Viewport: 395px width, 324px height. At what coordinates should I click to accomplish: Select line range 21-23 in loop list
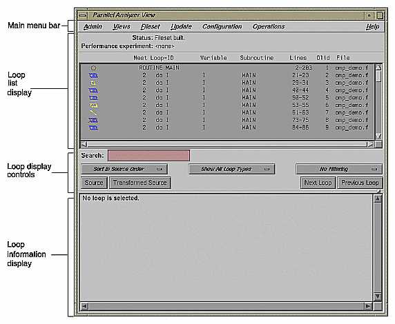[x=300, y=75]
